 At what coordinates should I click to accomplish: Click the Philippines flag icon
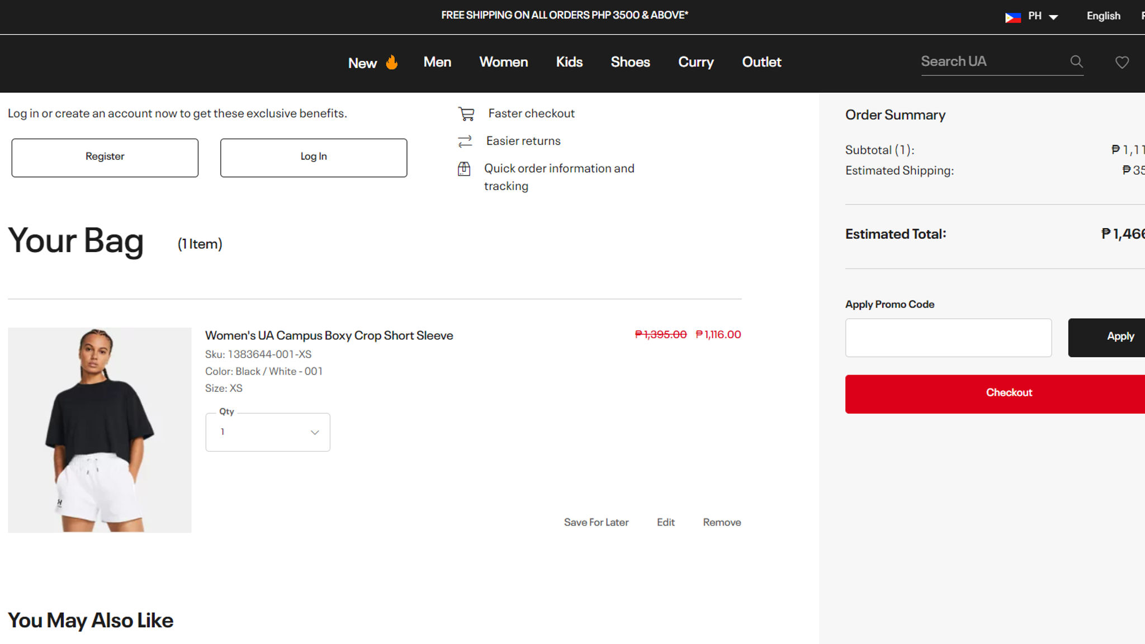pos(1012,17)
